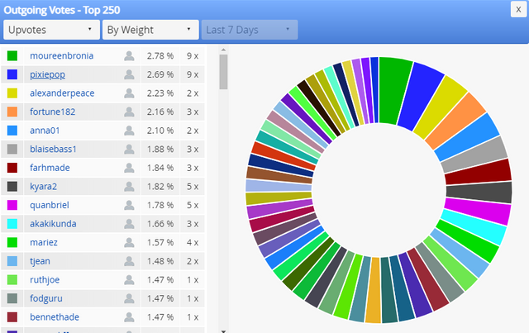
Task: Open moureenbronia account link
Action: (62, 55)
